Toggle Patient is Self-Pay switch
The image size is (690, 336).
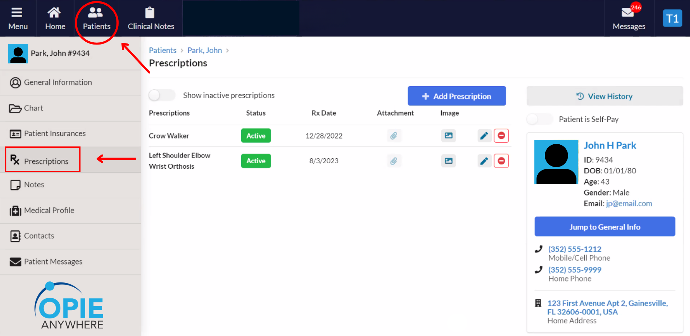pyautogui.click(x=539, y=119)
